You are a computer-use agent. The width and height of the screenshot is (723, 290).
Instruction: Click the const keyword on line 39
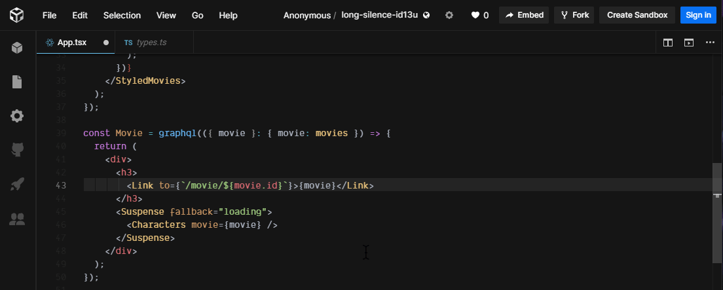click(97, 134)
